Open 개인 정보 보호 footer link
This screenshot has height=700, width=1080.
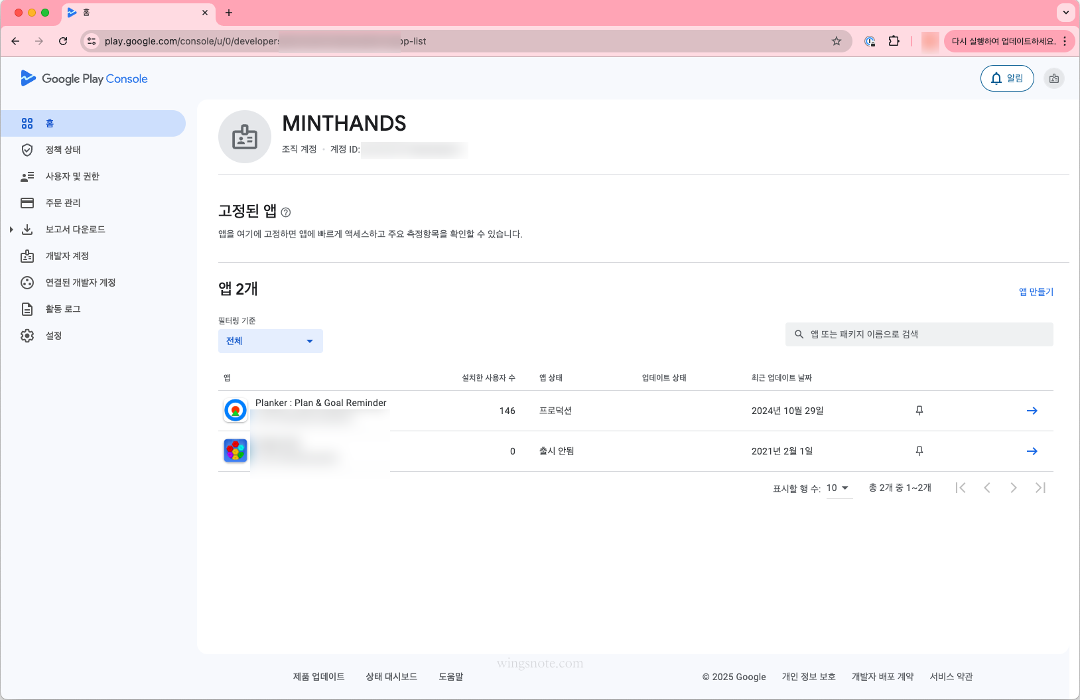coord(809,677)
